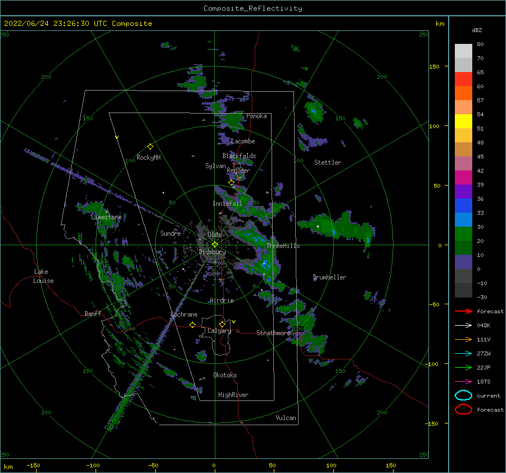Click the yellow diamond marker below RedDeer

(231, 182)
